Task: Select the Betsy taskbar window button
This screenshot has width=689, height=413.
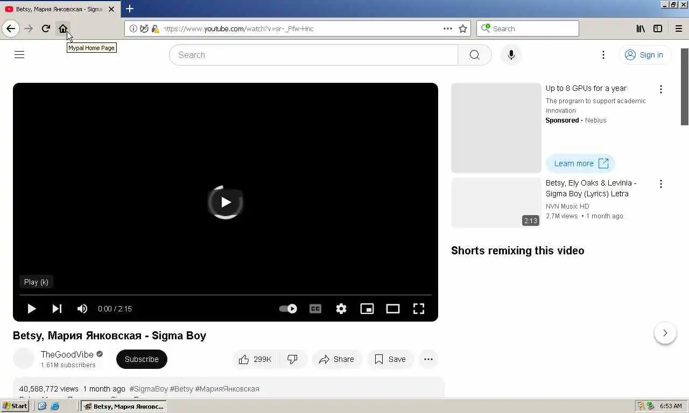Action: [x=124, y=406]
